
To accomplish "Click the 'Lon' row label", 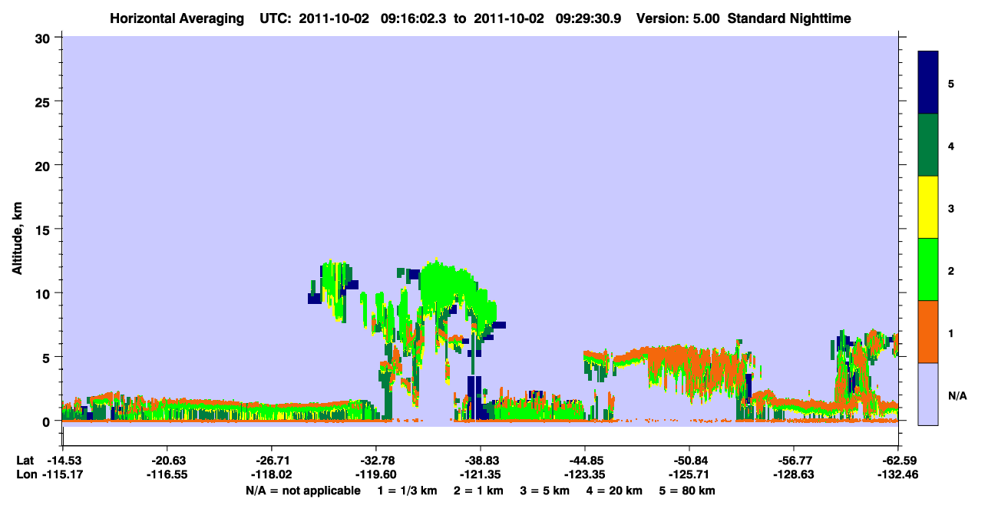I will coord(25,474).
